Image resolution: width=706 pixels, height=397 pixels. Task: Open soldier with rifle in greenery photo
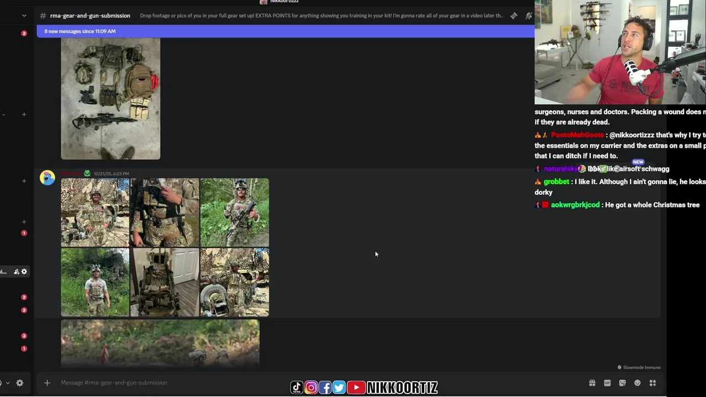point(234,212)
